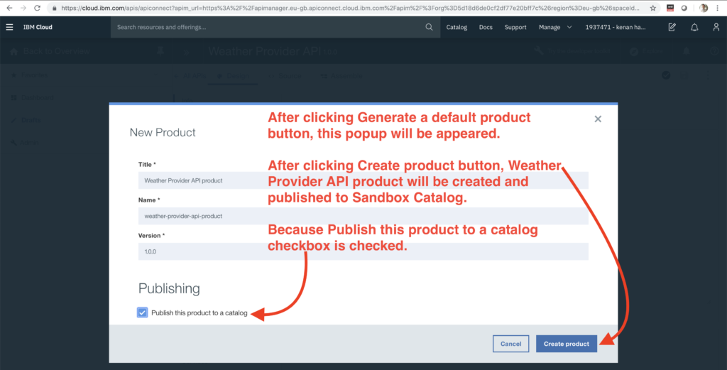Screen dimensions: 727x370
Task: Open the Docs link
Action: point(486,28)
